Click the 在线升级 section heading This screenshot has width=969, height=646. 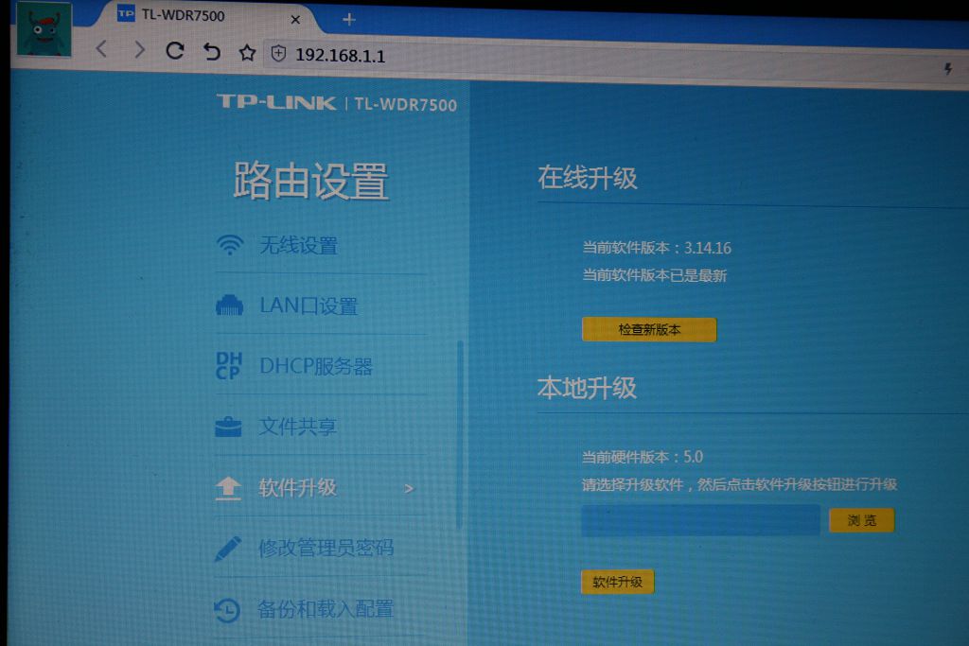587,178
